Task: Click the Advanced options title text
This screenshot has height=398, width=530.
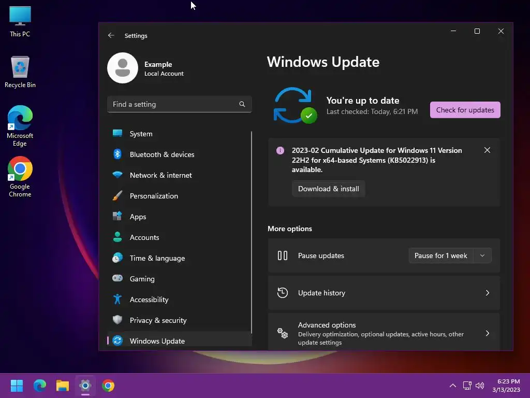Action: pyautogui.click(x=327, y=325)
